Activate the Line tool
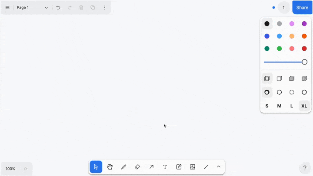Viewport: 313px width, 176px height. 206,167
